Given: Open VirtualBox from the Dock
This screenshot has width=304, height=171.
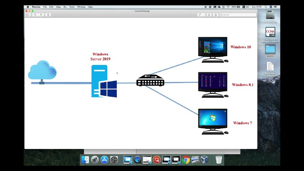Looking at the screenshot, I should tap(204, 160).
